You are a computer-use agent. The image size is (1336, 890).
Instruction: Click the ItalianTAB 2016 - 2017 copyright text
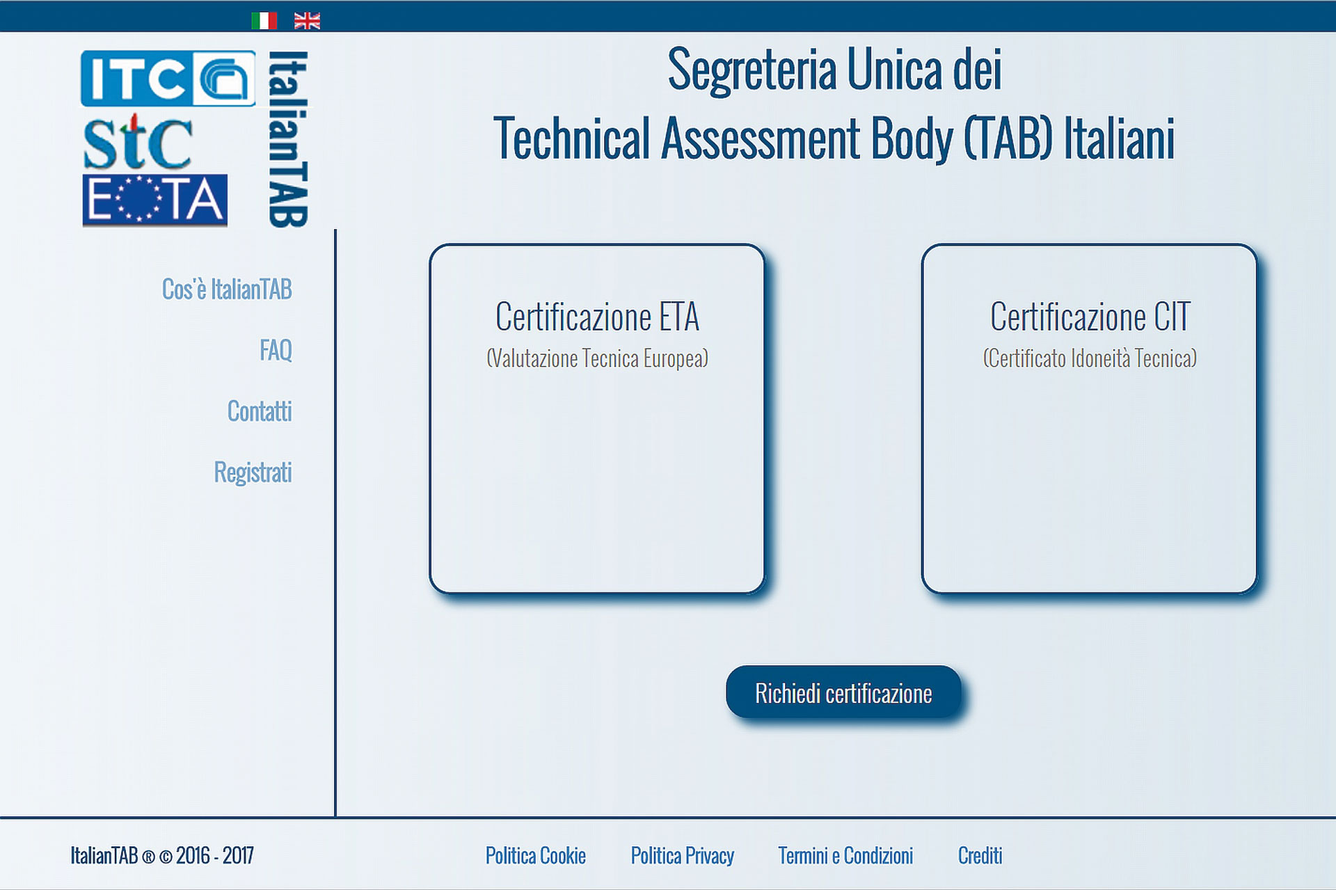[x=162, y=855]
